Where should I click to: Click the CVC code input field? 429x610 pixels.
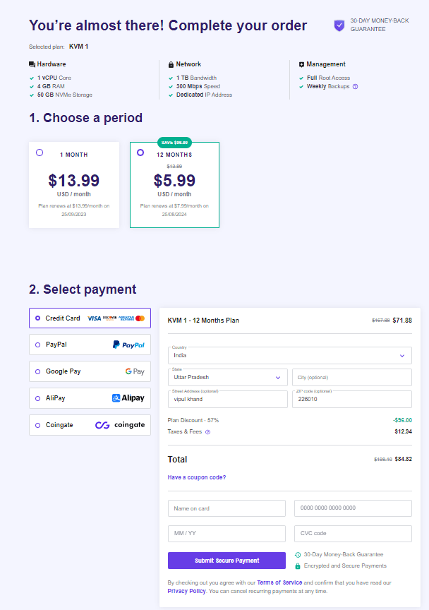(x=353, y=533)
